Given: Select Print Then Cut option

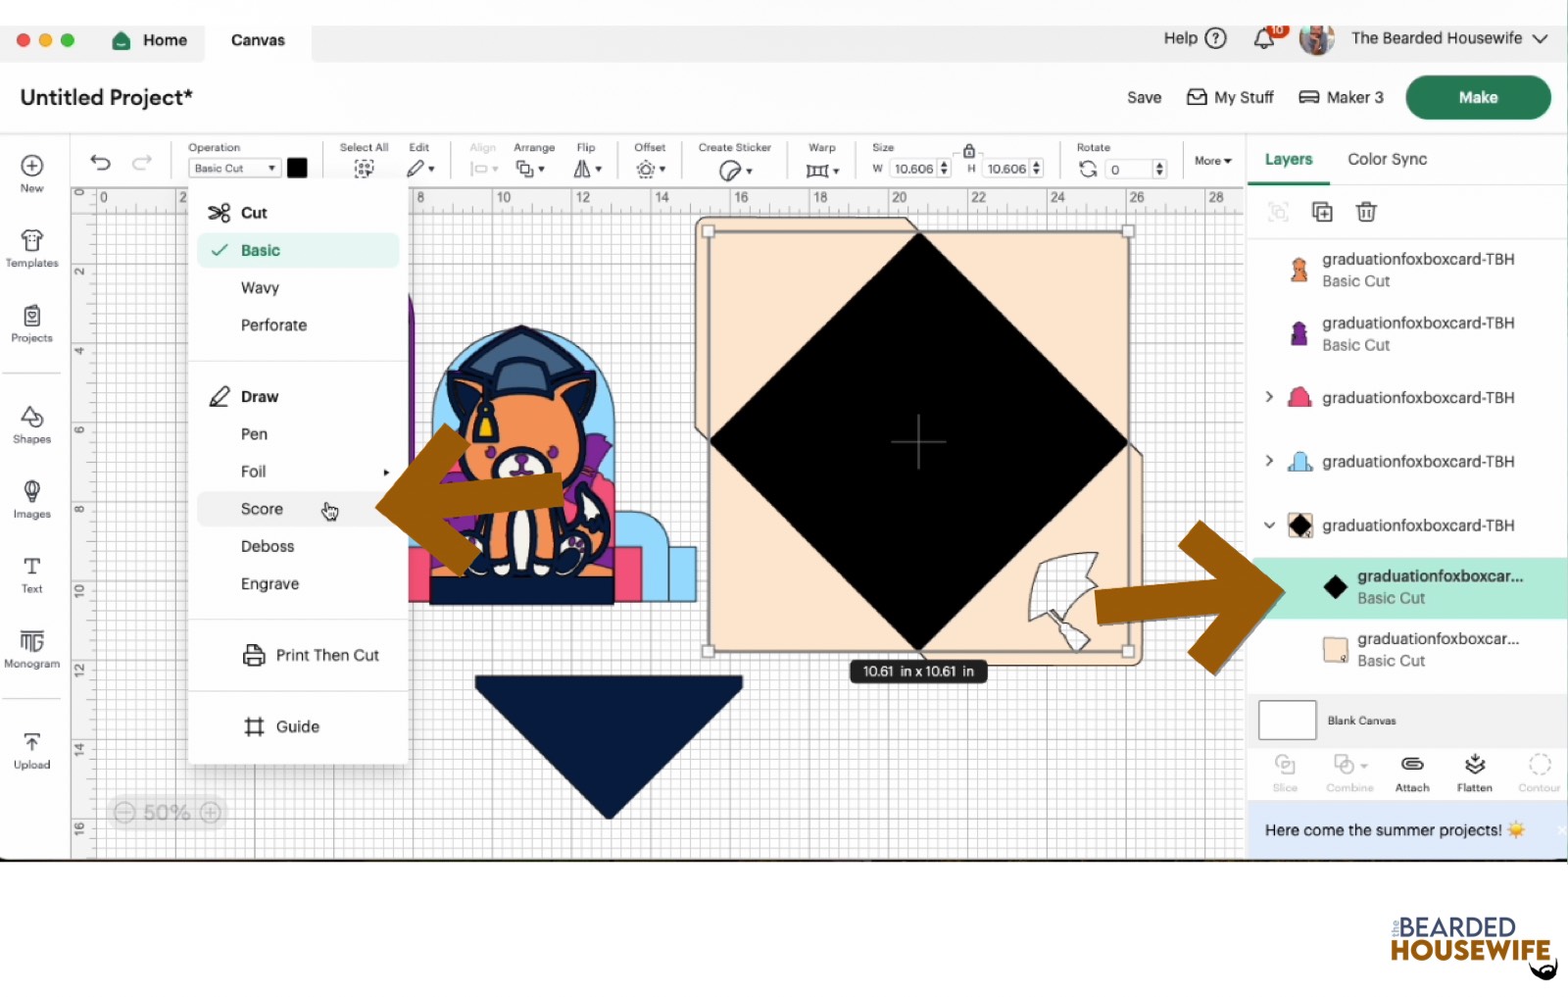Looking at the screenshot, I should (x=326, y=655).
